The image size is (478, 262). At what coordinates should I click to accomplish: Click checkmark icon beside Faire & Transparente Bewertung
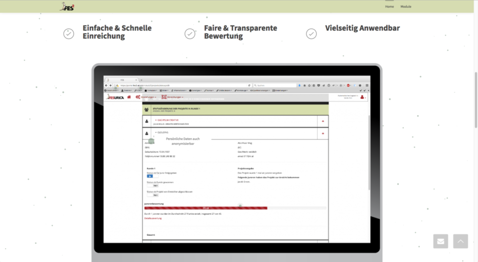click(190, 34)
